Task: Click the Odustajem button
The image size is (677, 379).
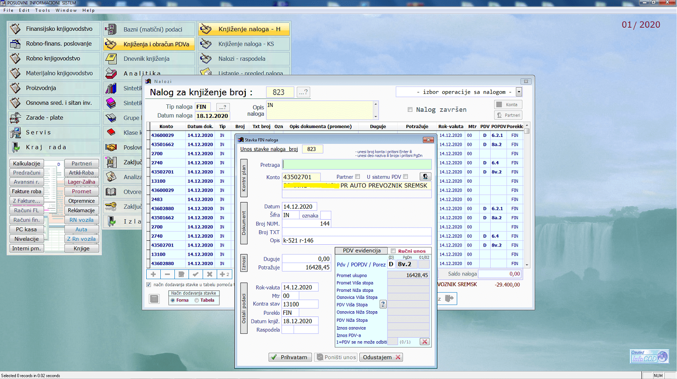Action: click(x=381, y=357)
